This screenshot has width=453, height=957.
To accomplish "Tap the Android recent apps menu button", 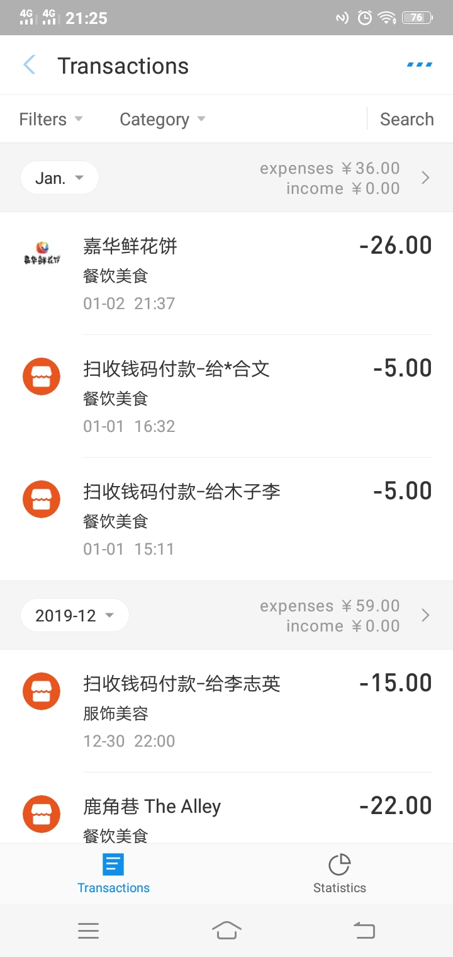I will (x=89, y=931).
